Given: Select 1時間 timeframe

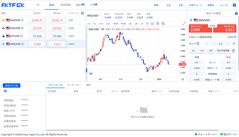Looking at the screenshot, I should (115, 24).
